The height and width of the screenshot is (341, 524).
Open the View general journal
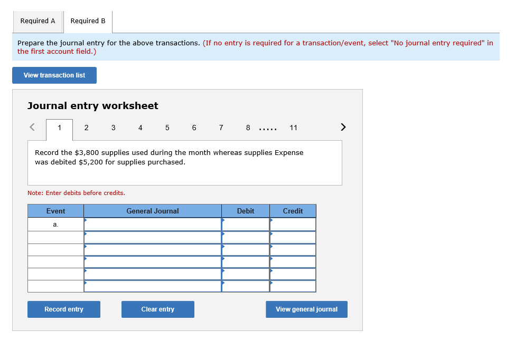click(306, 309)
